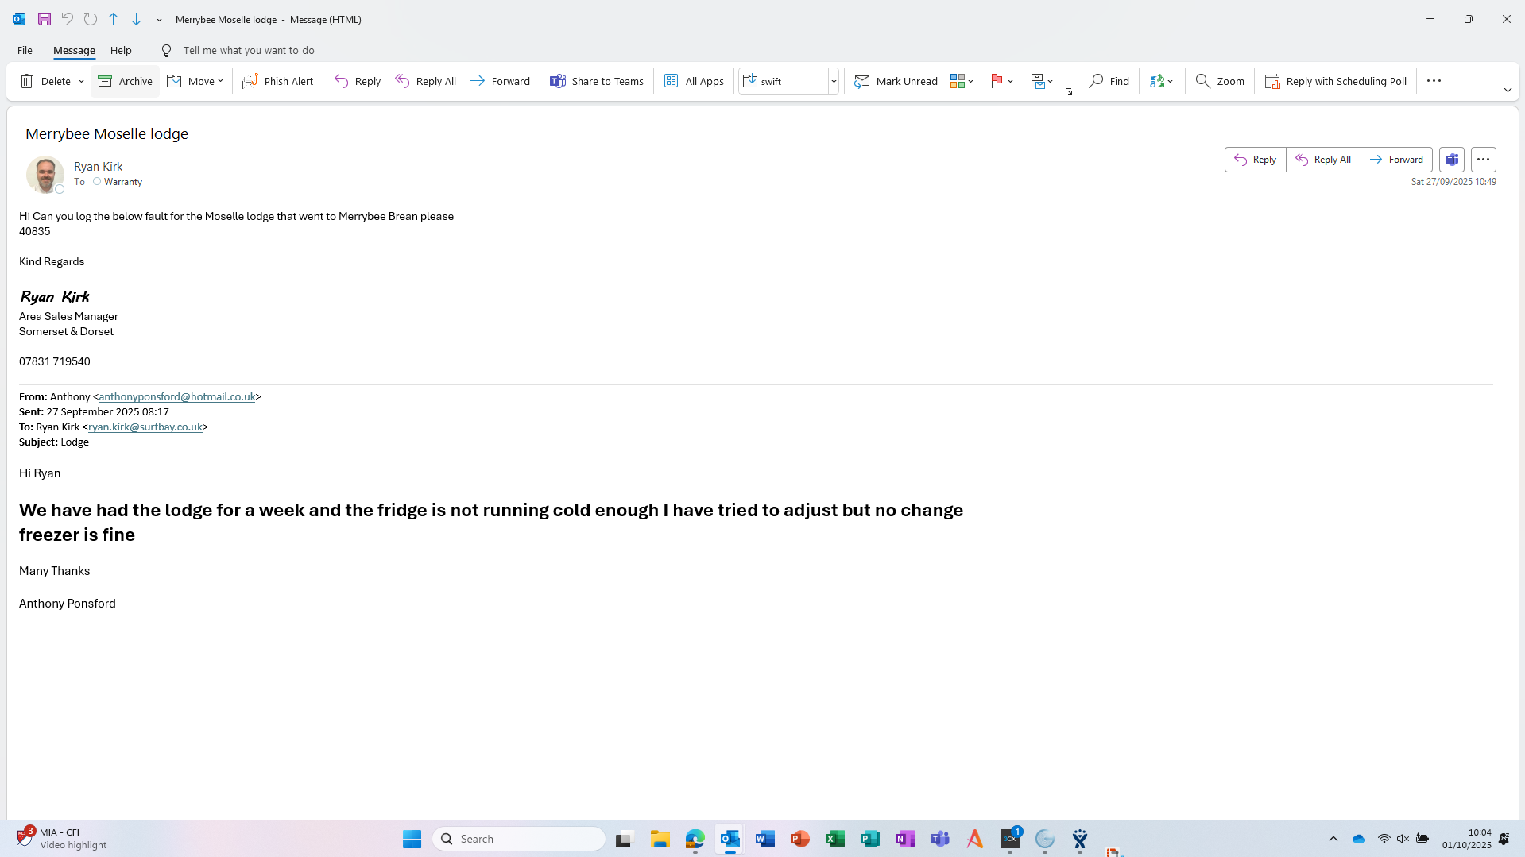The image size is (1525, 857).
Task: Open Reply with Scheduling Poll
Action: pyautogui.click(x=1336, y=81)
